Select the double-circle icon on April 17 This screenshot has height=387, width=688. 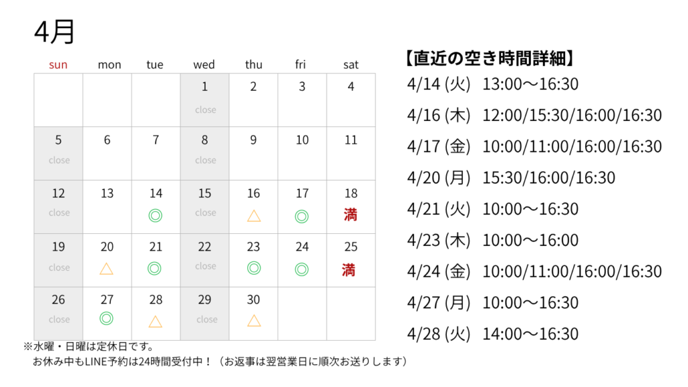[302, 216]
